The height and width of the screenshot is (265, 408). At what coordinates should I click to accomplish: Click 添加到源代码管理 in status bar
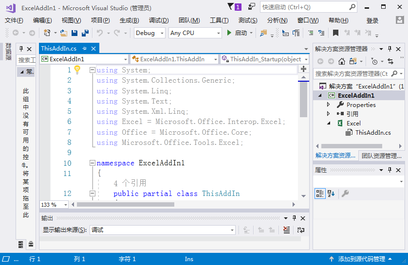pyautogui.click(x=362, y=259)
